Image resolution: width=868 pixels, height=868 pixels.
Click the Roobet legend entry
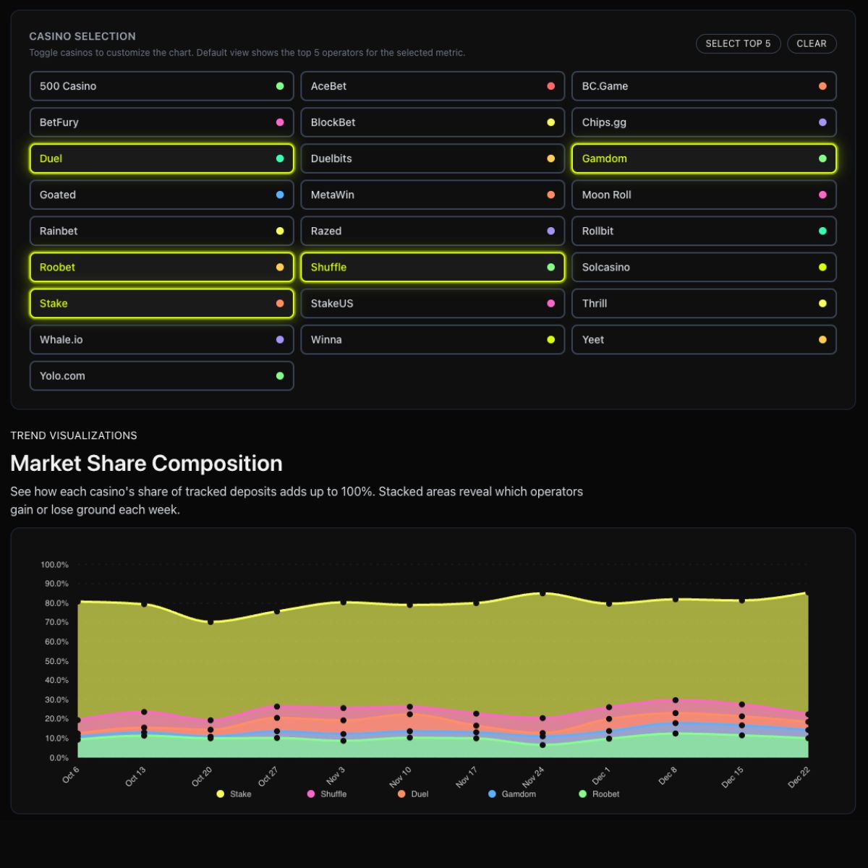pos(599,793)
